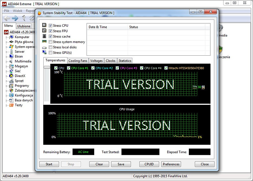Expand the Serwer tree node
Screen dimensions: 253x181
(7, 52)
